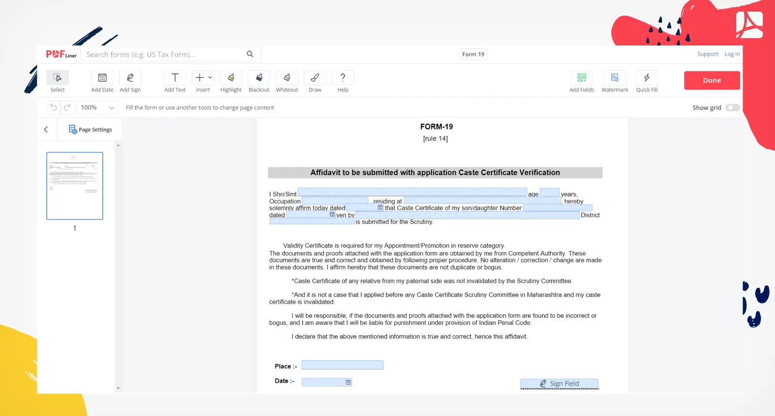Open the certificate dated calendar icon
775x416 pixels.
[x=332, y=214]
